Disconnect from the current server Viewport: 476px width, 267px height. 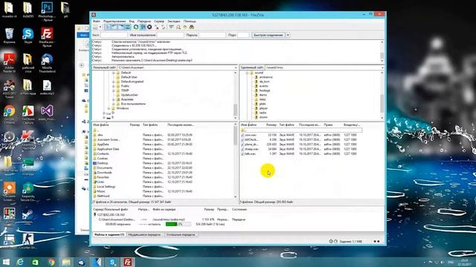(x=157, y=27)
